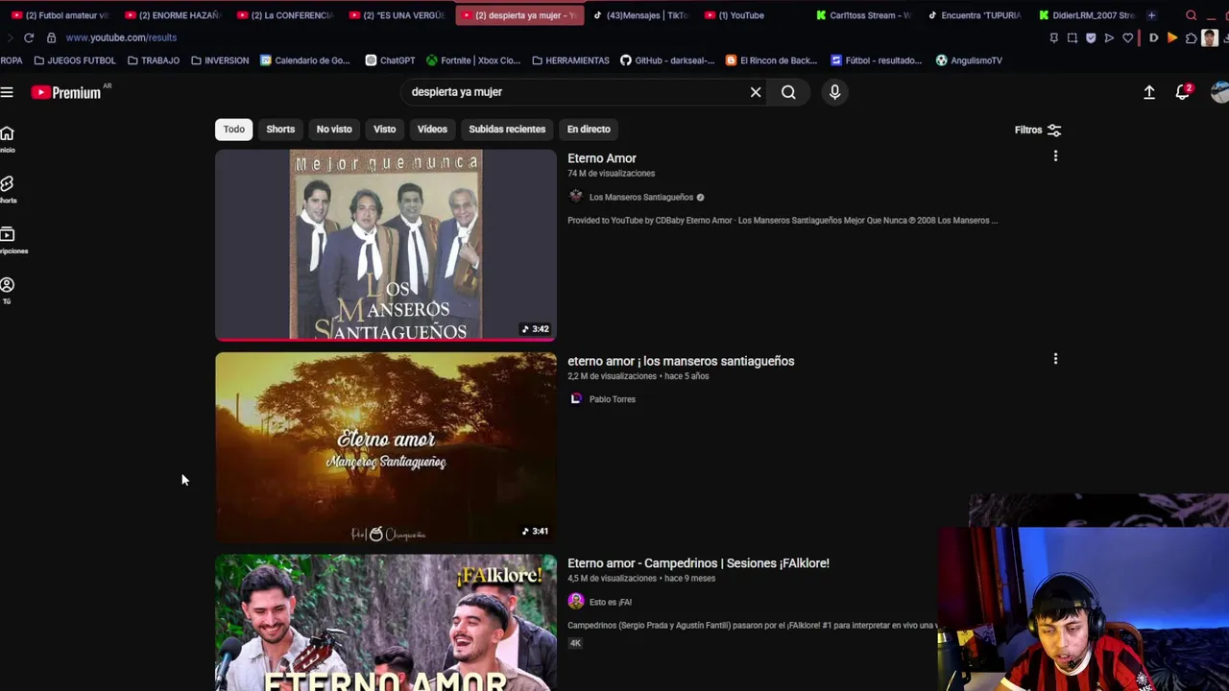
Task: Open the JUEGOS FUTBOL bookmark folder
Action: pos(74,60)
